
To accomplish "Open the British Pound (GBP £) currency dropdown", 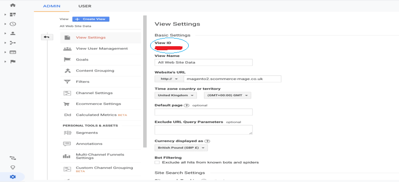I will [181, 147].
